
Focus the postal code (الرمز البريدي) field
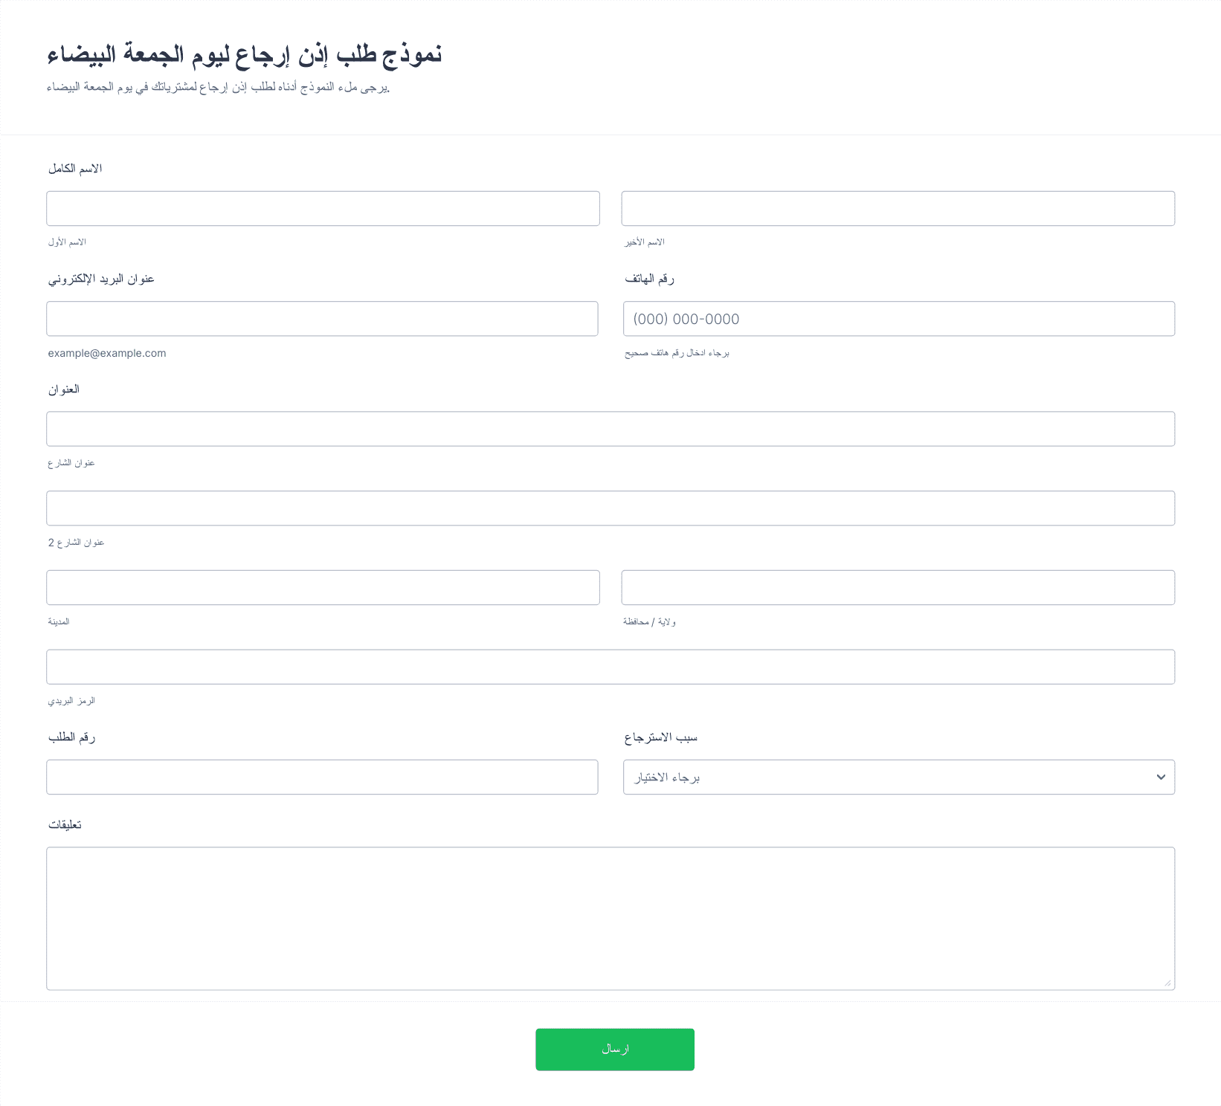coord(610,667)
